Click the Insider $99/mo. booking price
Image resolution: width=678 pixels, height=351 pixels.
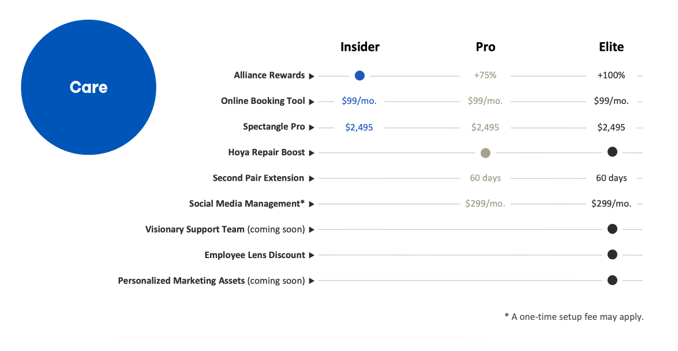(x=359, y=101)
